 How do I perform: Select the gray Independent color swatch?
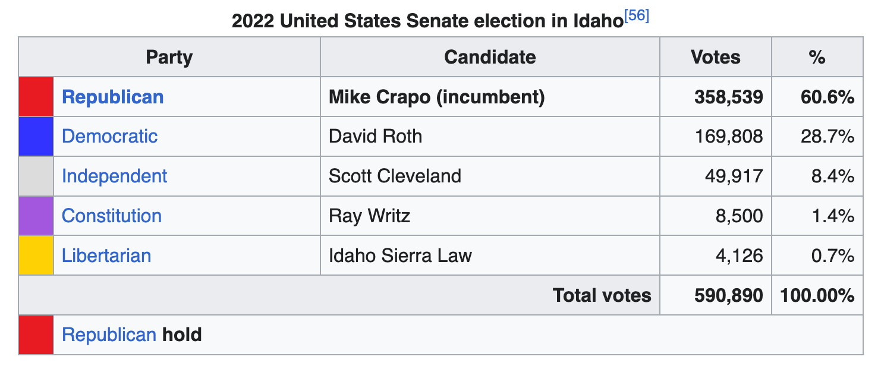click(x=36, y=176)
